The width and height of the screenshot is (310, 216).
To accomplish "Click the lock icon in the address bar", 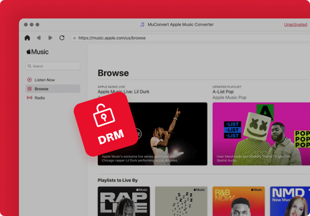I will click(75, 38).
